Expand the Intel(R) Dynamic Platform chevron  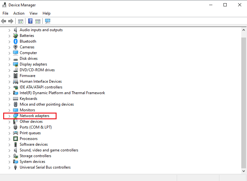click(x=9, y=93)
